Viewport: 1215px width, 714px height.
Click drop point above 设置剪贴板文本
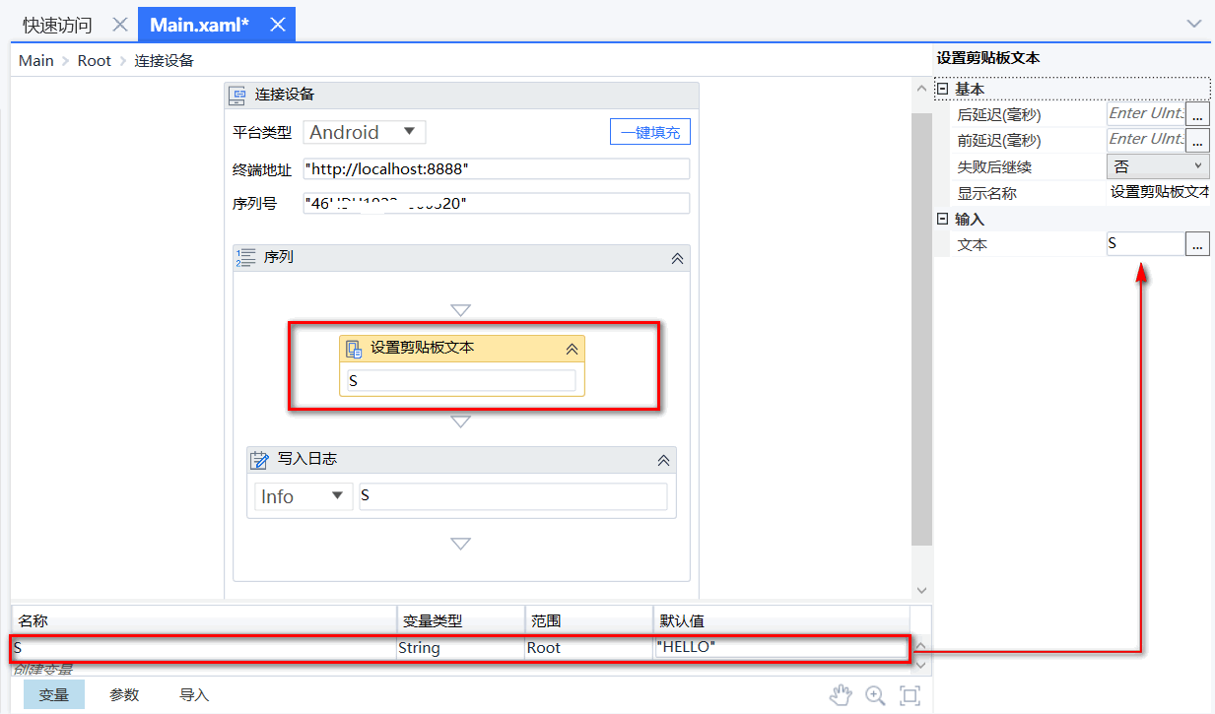click(460, 311)
